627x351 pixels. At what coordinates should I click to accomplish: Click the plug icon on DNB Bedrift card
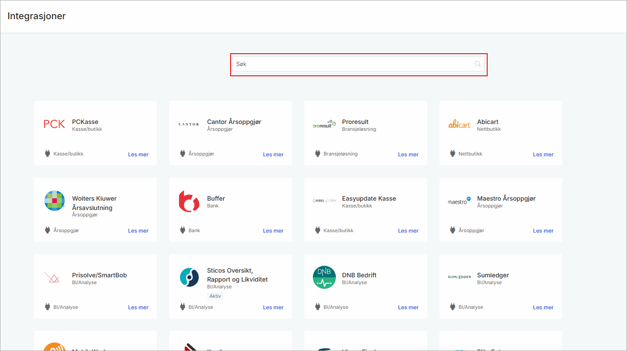click(318, 307)
